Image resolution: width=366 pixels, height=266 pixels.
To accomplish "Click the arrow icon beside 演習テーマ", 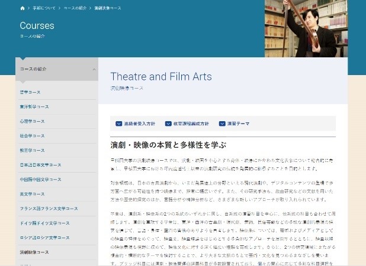I will (x=222, y=124).
